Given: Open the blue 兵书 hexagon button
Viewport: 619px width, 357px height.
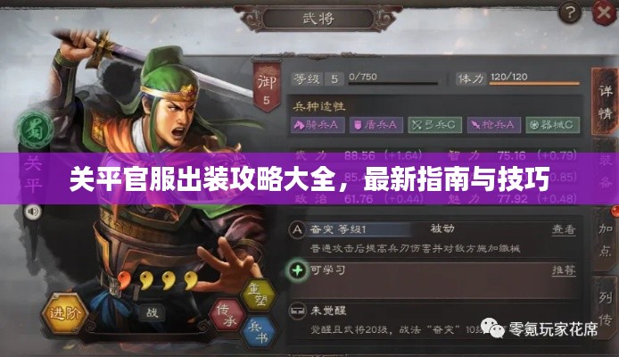Looking at the screenshot, I should tap(258, 332).
